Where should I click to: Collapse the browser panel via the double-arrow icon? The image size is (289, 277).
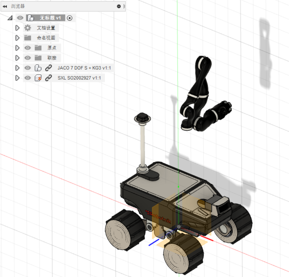[x=5, y=6]
